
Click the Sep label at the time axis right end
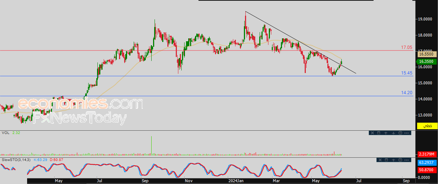click(406, 181)
